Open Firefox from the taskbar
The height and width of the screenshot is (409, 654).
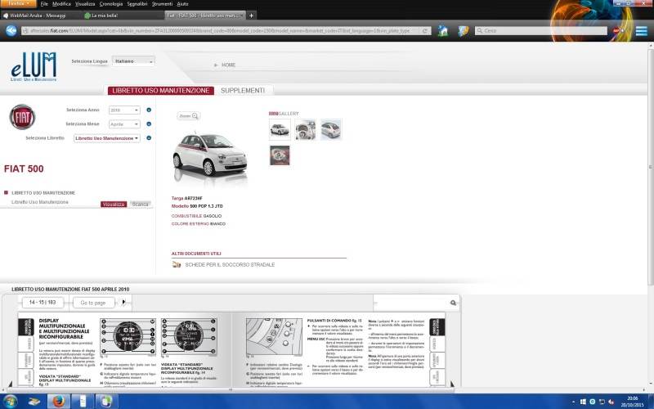pos(58,402)
